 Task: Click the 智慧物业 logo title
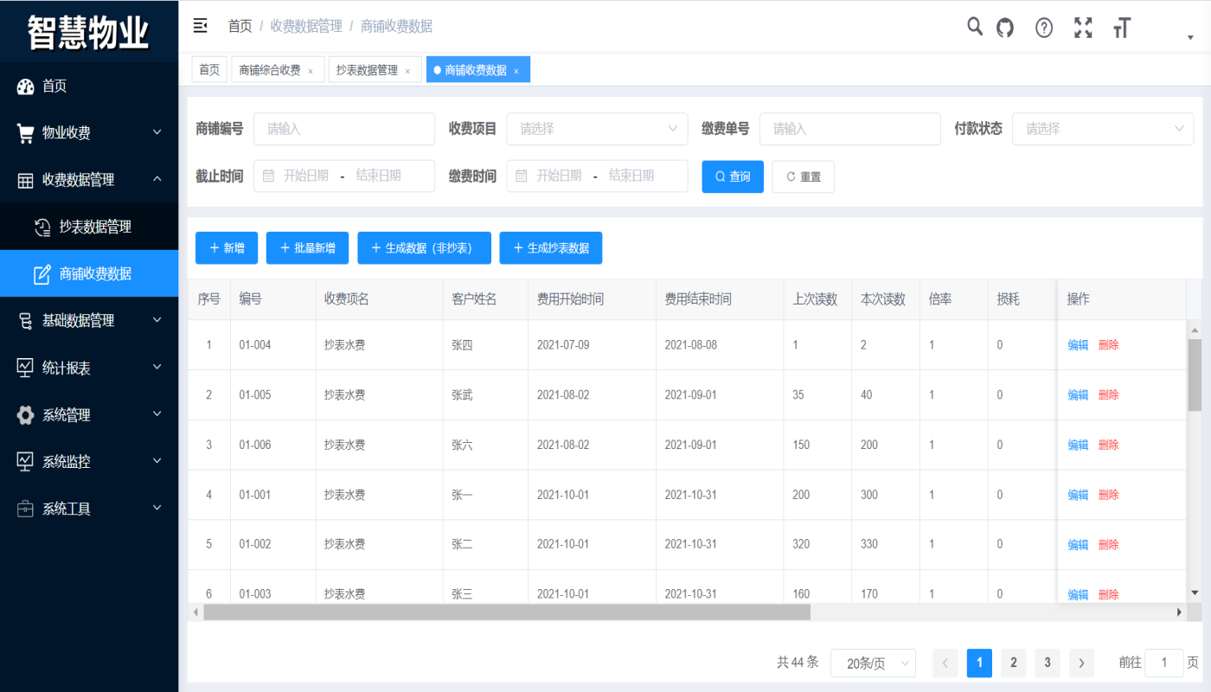coord(89,32)
